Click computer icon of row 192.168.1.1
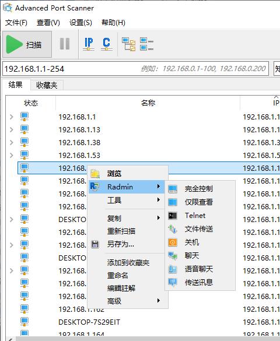Image resolution: width=280 pixels, height=341 pixels. 24,117
